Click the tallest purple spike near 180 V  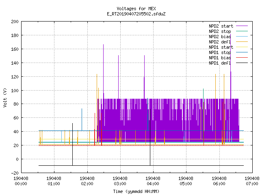coord(230,66)
